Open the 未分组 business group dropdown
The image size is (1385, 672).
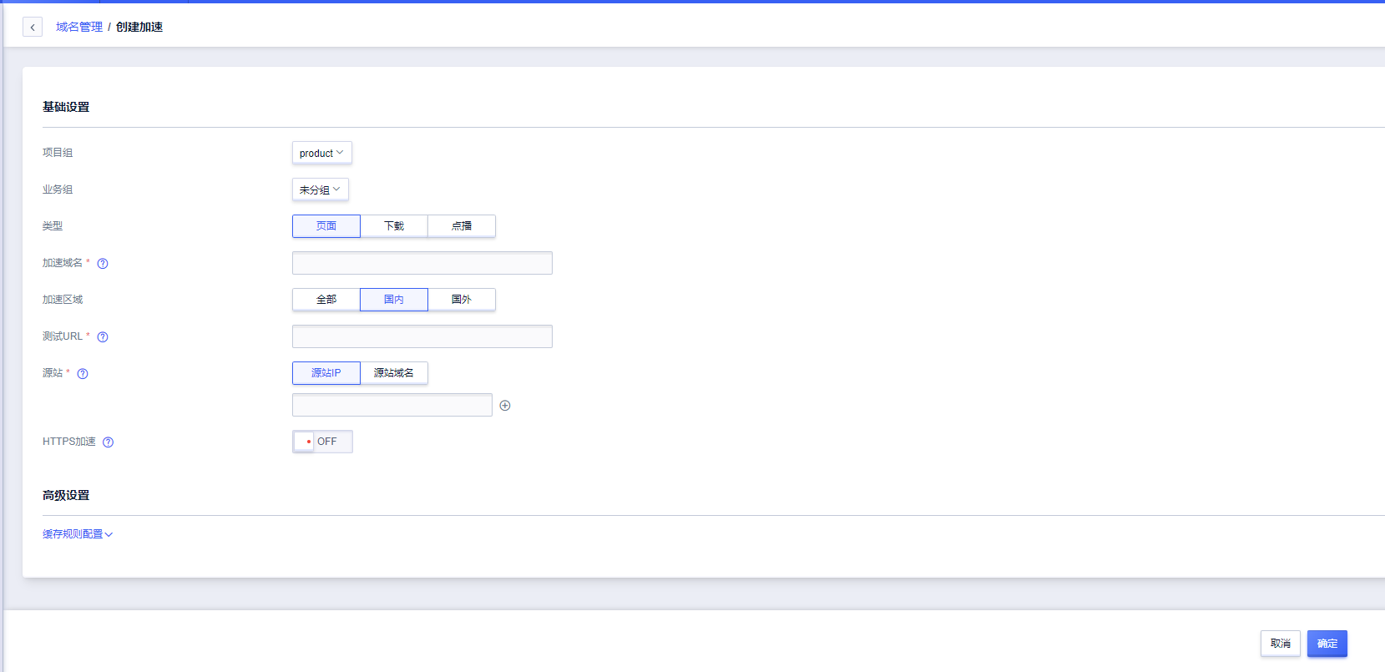point(320,190)
